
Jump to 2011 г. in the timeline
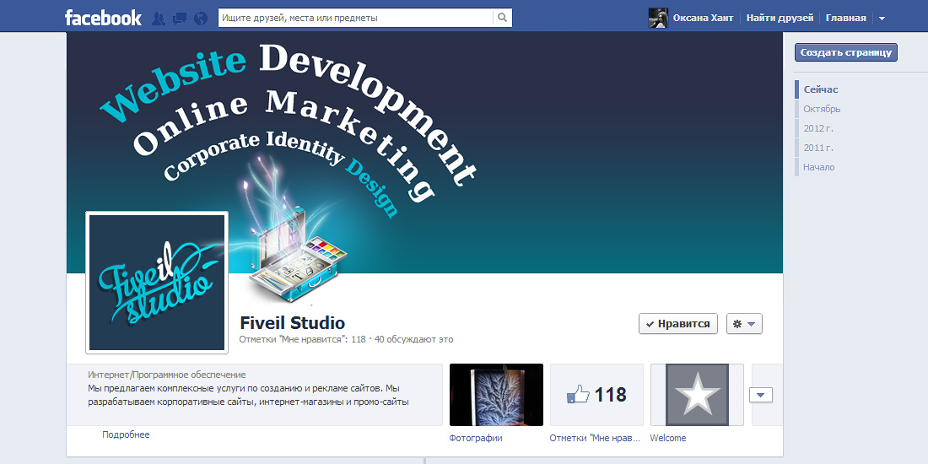pyautogui.click(x=818, y=148)
